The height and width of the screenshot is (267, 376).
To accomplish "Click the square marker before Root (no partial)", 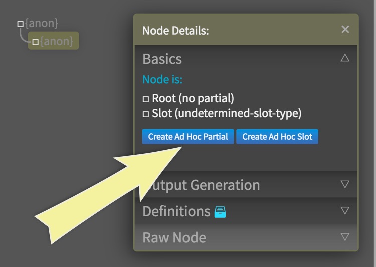I will (146, 99).
